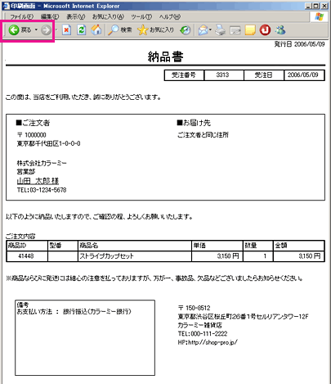Click the phone number TEL:03-1234-5678
The height and width of the screenshot is (384, 331).
42,190
